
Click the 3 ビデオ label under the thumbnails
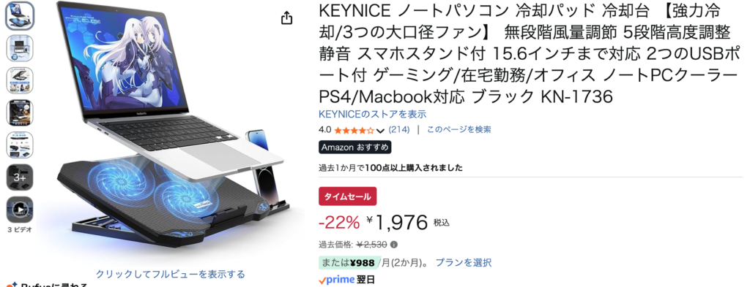click(20, 229)
